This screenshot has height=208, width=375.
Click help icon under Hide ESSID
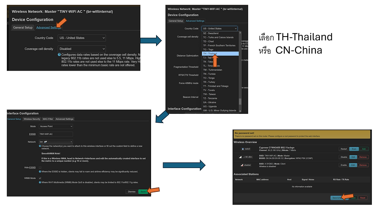pos(40,171)
